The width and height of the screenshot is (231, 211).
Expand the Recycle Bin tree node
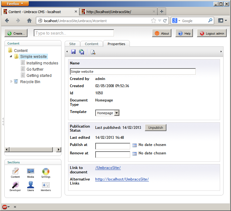click(11, 81)
